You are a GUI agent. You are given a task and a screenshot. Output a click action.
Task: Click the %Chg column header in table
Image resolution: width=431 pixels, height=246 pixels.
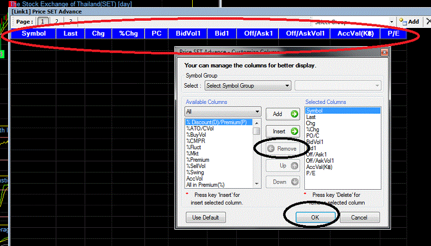click(x=128, y=33)
